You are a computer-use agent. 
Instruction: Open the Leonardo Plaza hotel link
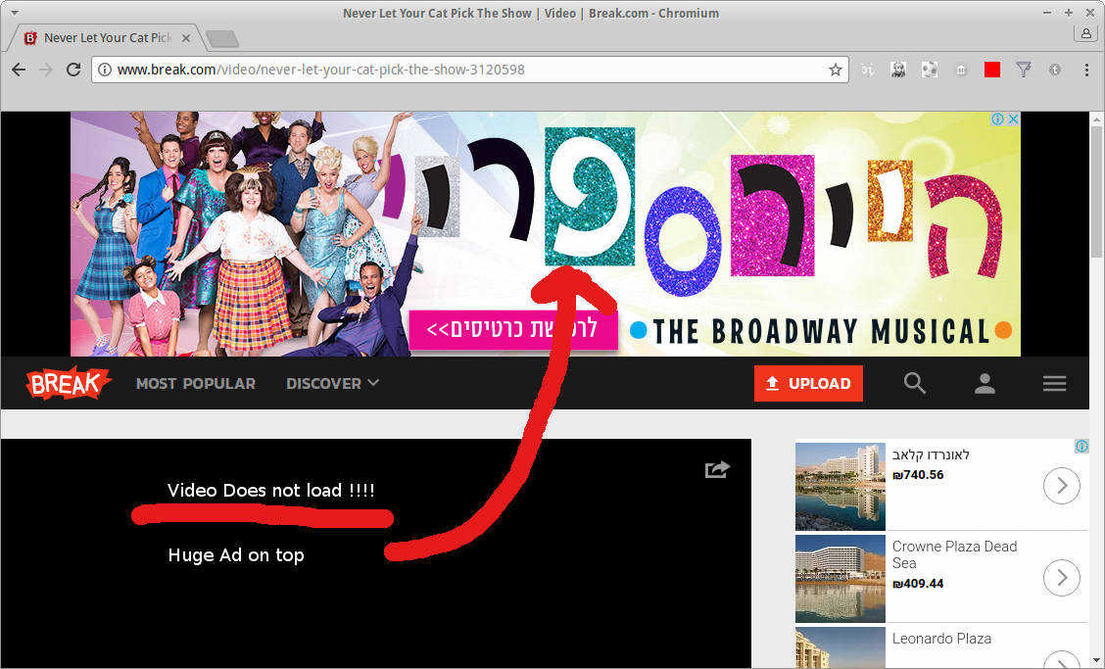pos(941,638)
